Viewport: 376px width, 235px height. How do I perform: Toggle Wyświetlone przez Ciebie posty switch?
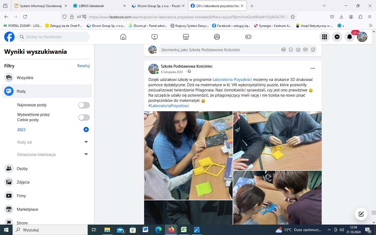pyautogui.click(x=84, y=118)
